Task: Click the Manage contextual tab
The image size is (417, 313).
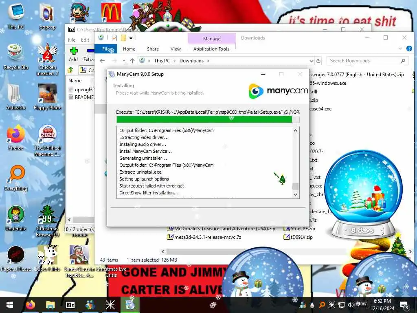Action: pos(211,39)
